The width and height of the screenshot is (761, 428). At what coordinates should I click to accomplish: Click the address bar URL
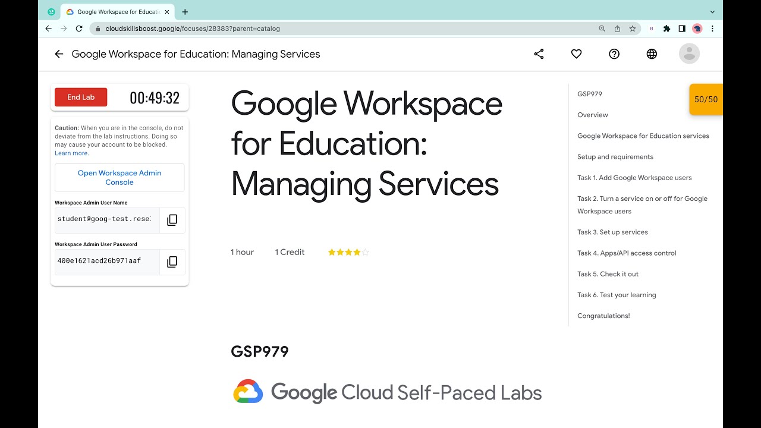pyautogui.click(x=193, y=29)
